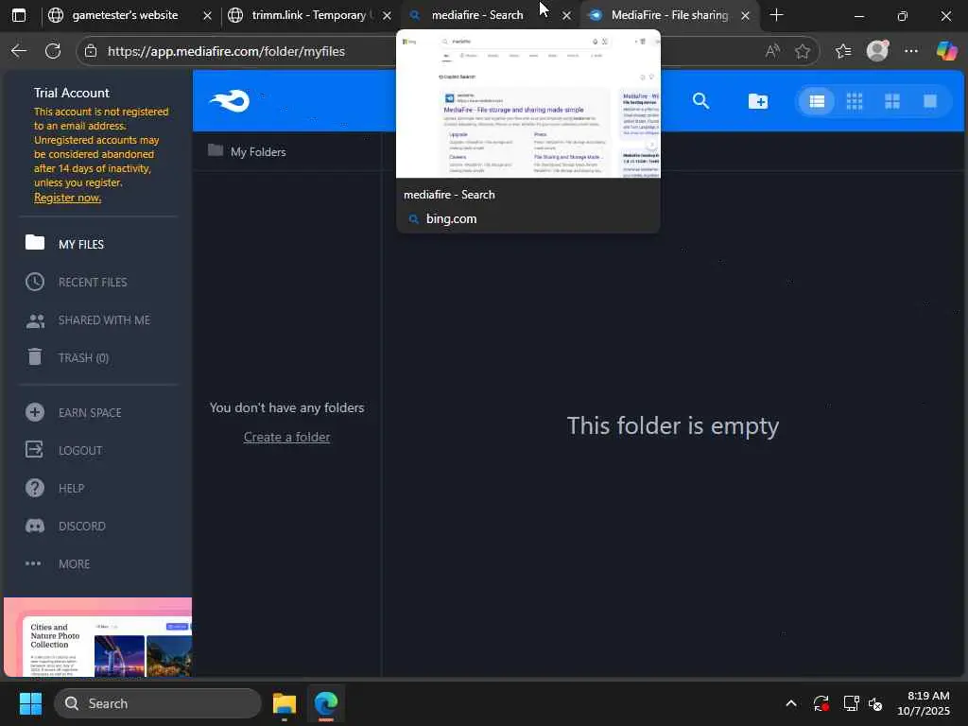Switch to single item view layout
Image resolution: width=968 pixels, height=726 pixels.
coord(930,101)
